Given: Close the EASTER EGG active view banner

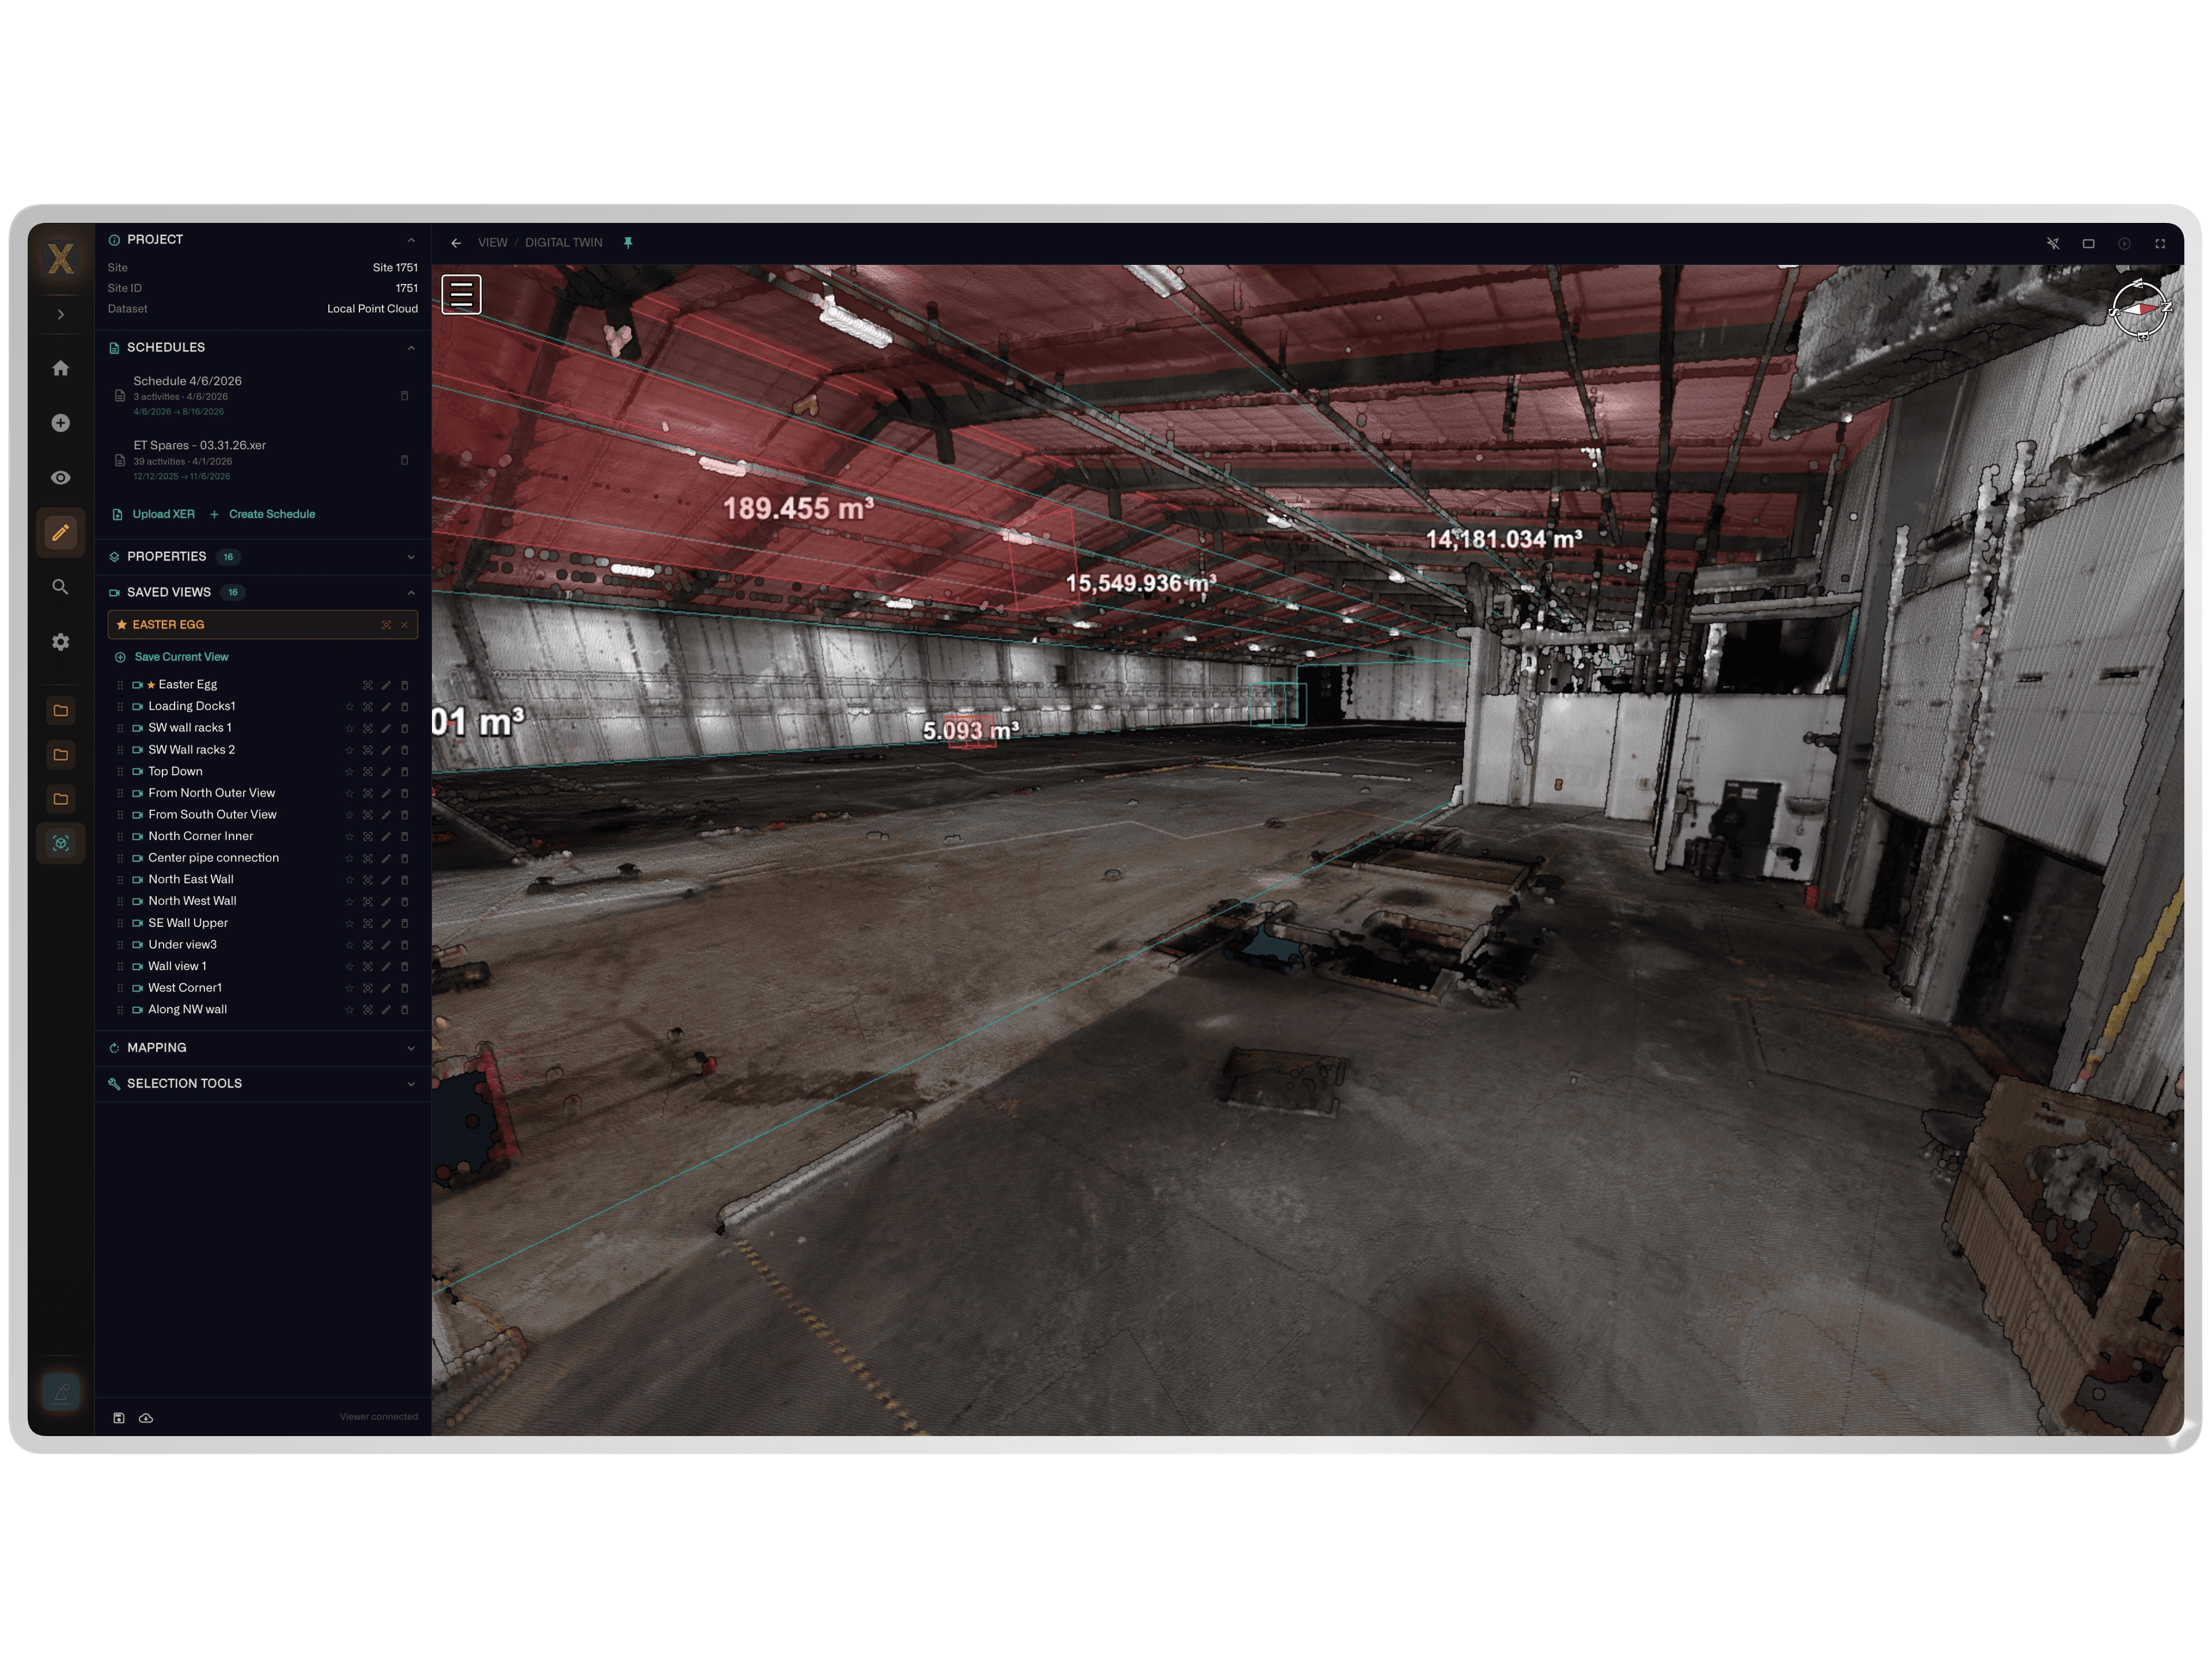Looking at the screenshot, I should tap(404, 625).
